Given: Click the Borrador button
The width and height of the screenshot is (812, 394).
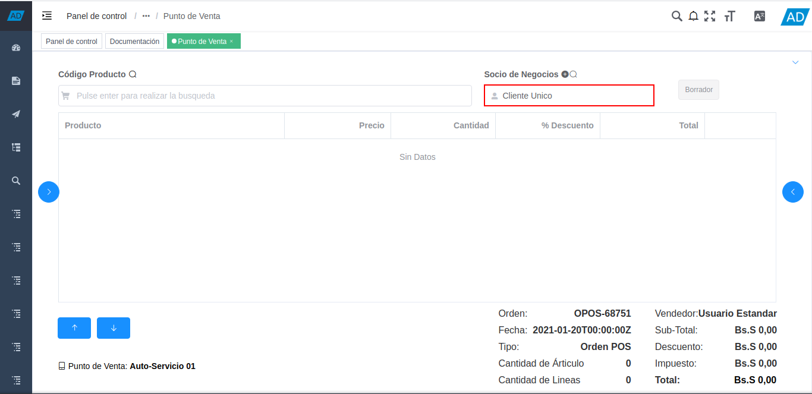Looking at the screenshot, I should point(698,89).
